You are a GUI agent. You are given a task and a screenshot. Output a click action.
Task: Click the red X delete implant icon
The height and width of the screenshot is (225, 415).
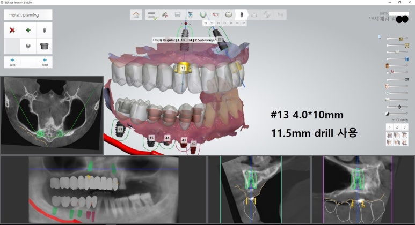12,31
